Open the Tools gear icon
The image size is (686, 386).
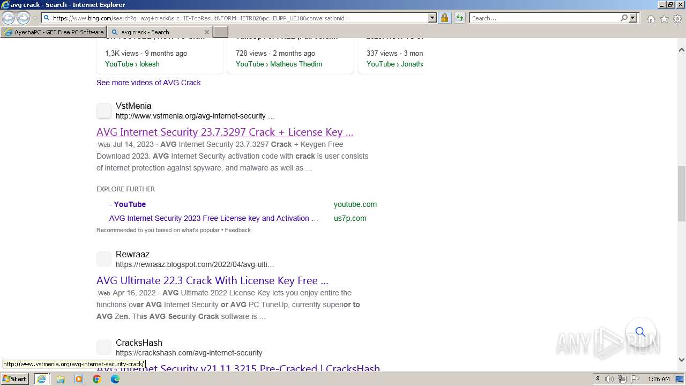677,19
